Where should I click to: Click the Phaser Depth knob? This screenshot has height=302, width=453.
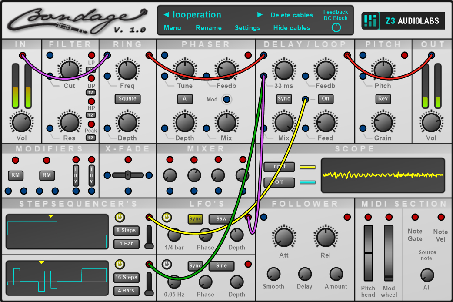tap(185, 122)
